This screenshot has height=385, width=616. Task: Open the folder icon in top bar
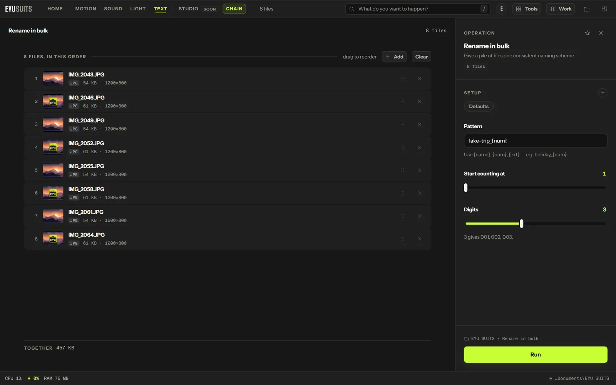click(586, 9)
